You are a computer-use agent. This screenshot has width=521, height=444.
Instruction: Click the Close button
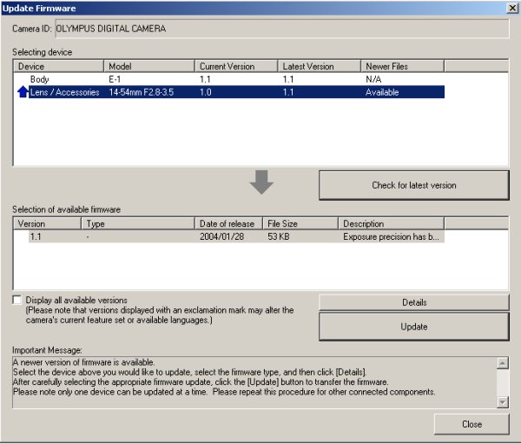(x=472, y=424)
